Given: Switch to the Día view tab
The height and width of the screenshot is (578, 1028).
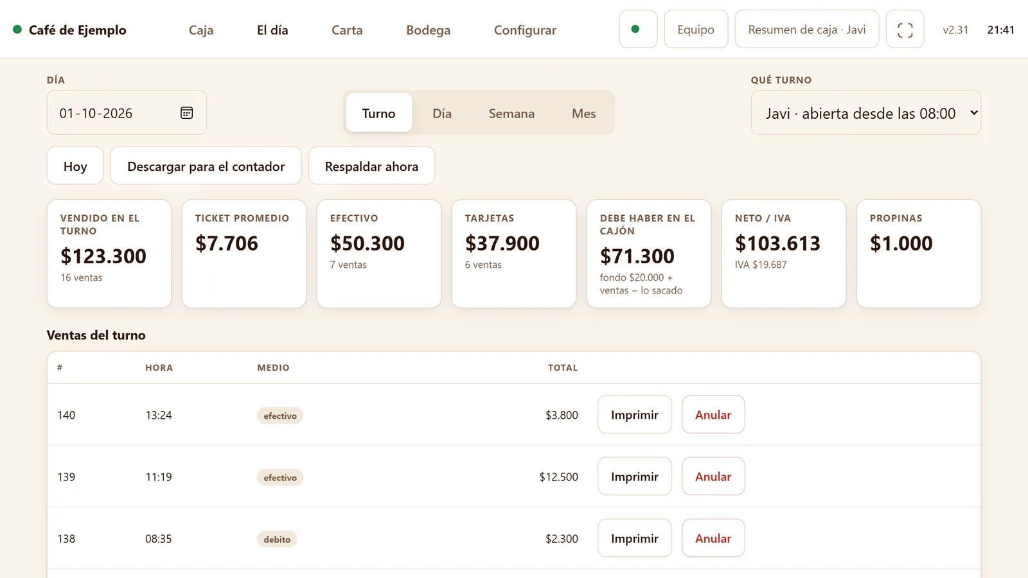Looking at the screenshot, I should [x=442, y=113].
